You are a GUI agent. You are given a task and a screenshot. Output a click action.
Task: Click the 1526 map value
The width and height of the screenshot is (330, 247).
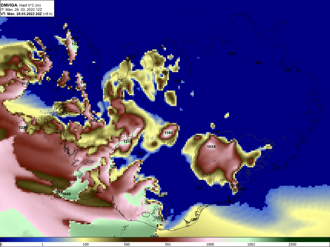pos(162,196)
